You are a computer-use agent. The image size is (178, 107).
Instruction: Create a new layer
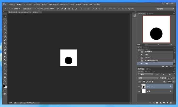168,103
